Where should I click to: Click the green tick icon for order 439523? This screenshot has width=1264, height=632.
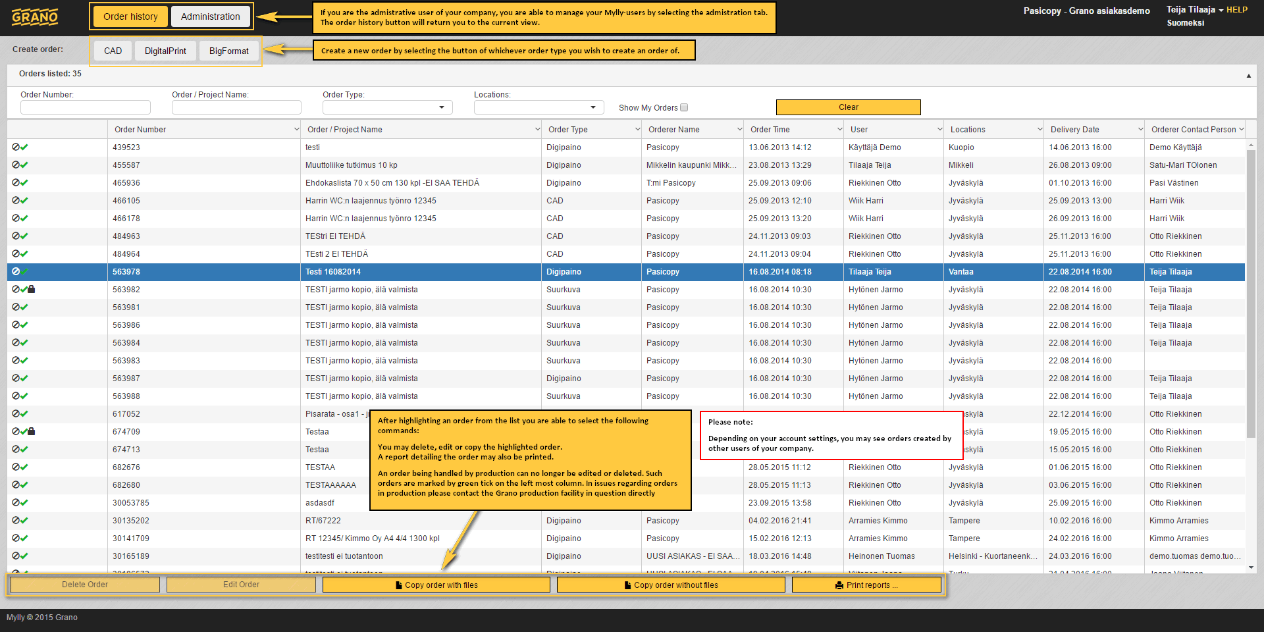coord(24,147)
